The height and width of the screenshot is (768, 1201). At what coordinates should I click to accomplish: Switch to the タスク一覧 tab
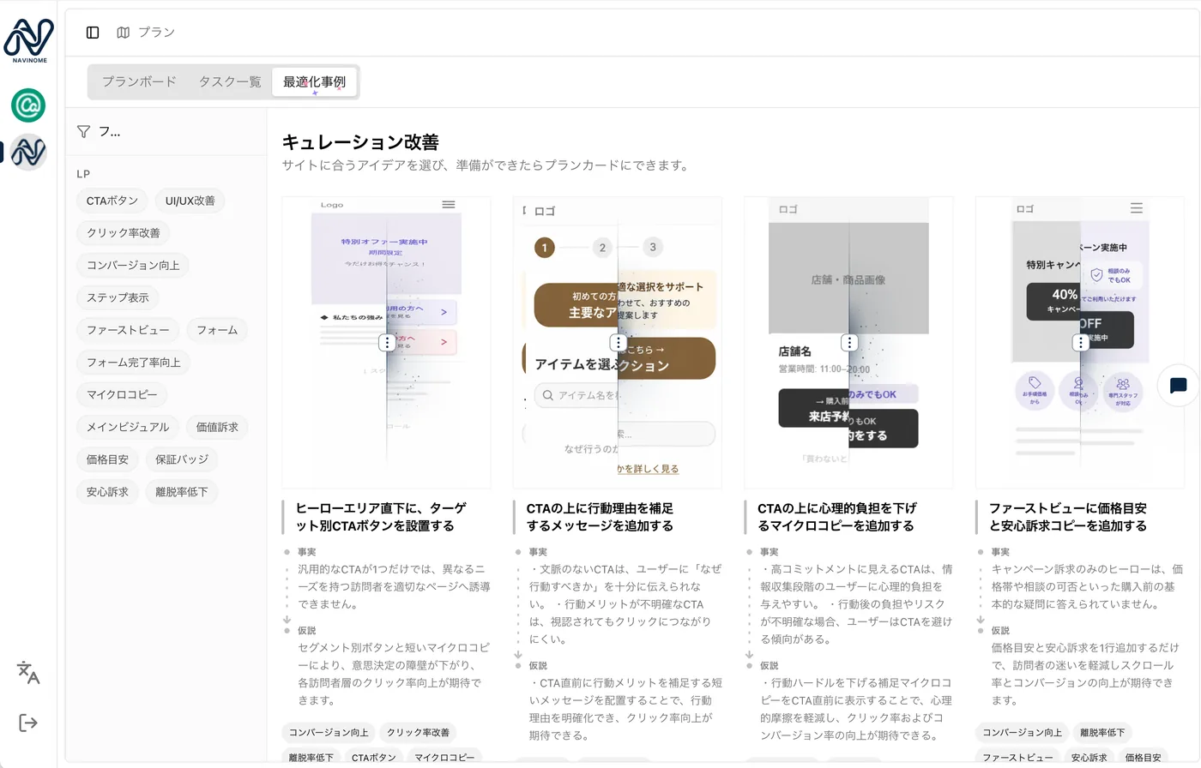[230, 81]
